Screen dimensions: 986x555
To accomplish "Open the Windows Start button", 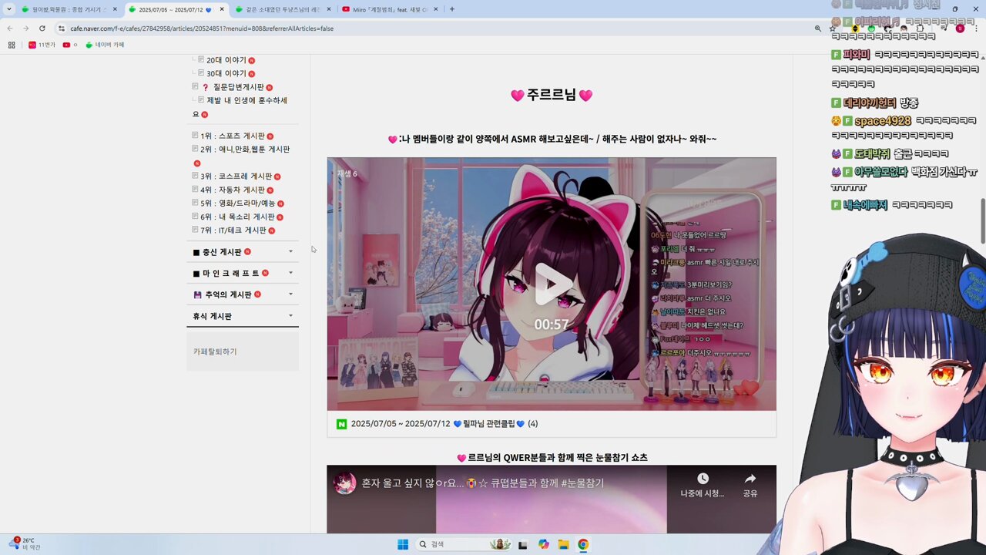I will click(402, 544).
